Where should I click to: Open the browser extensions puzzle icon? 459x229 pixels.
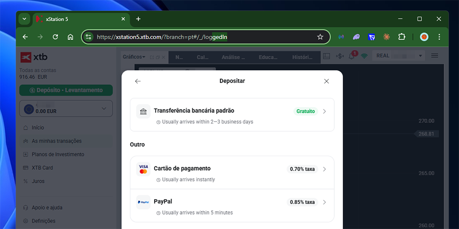tap(402, 37)
